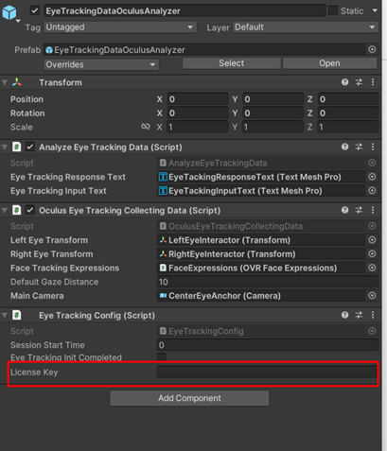This screenshot has width=387, height=451.
Task: Open the Transform component help icon
Action: pyautogui.click(x=344, y=82)
